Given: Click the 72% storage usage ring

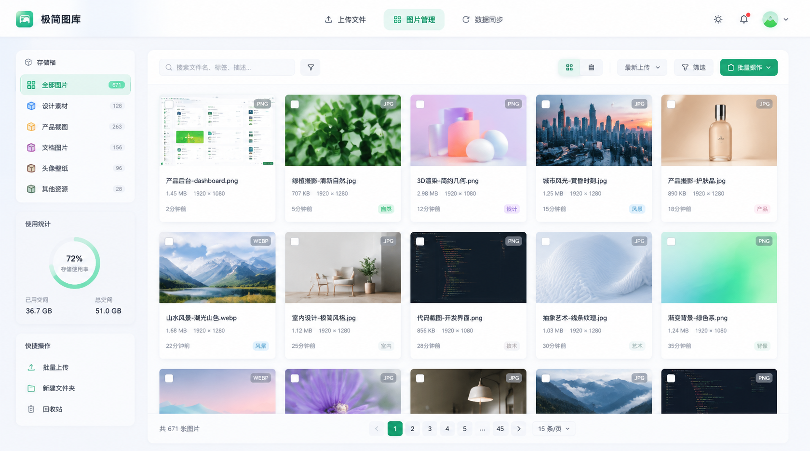Looking at the screenshot, I should click(x=75, y=263).
